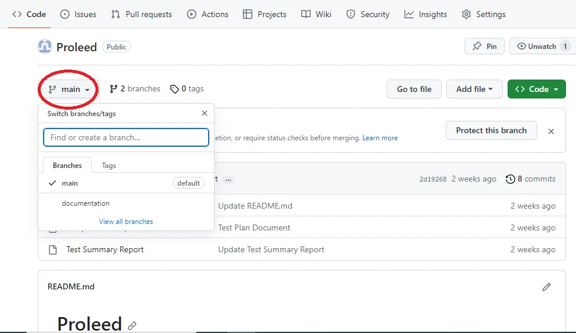Click the Proleed repository avatar
This screenshot has width=576, height=333.
tap(44, 47)
